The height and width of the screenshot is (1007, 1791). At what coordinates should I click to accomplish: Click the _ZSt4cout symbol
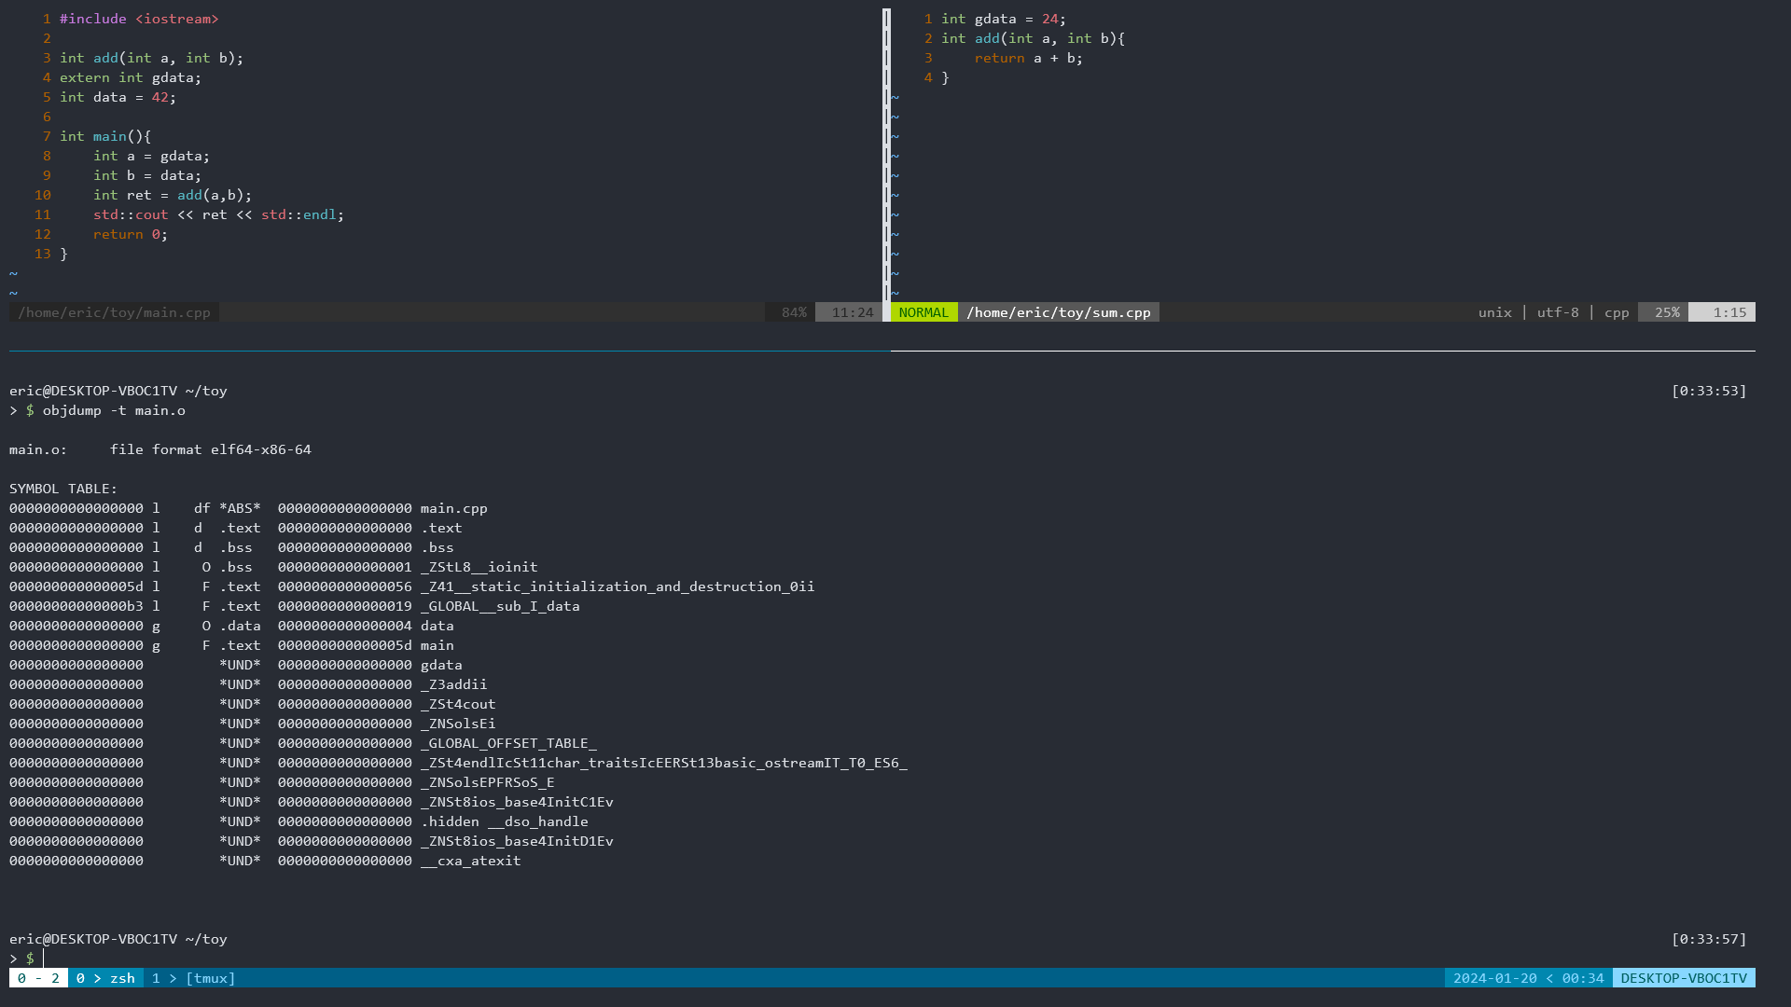pyautogui.click(x=458, y=704)
